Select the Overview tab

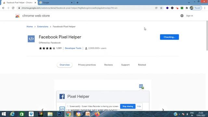coord(65,65)
